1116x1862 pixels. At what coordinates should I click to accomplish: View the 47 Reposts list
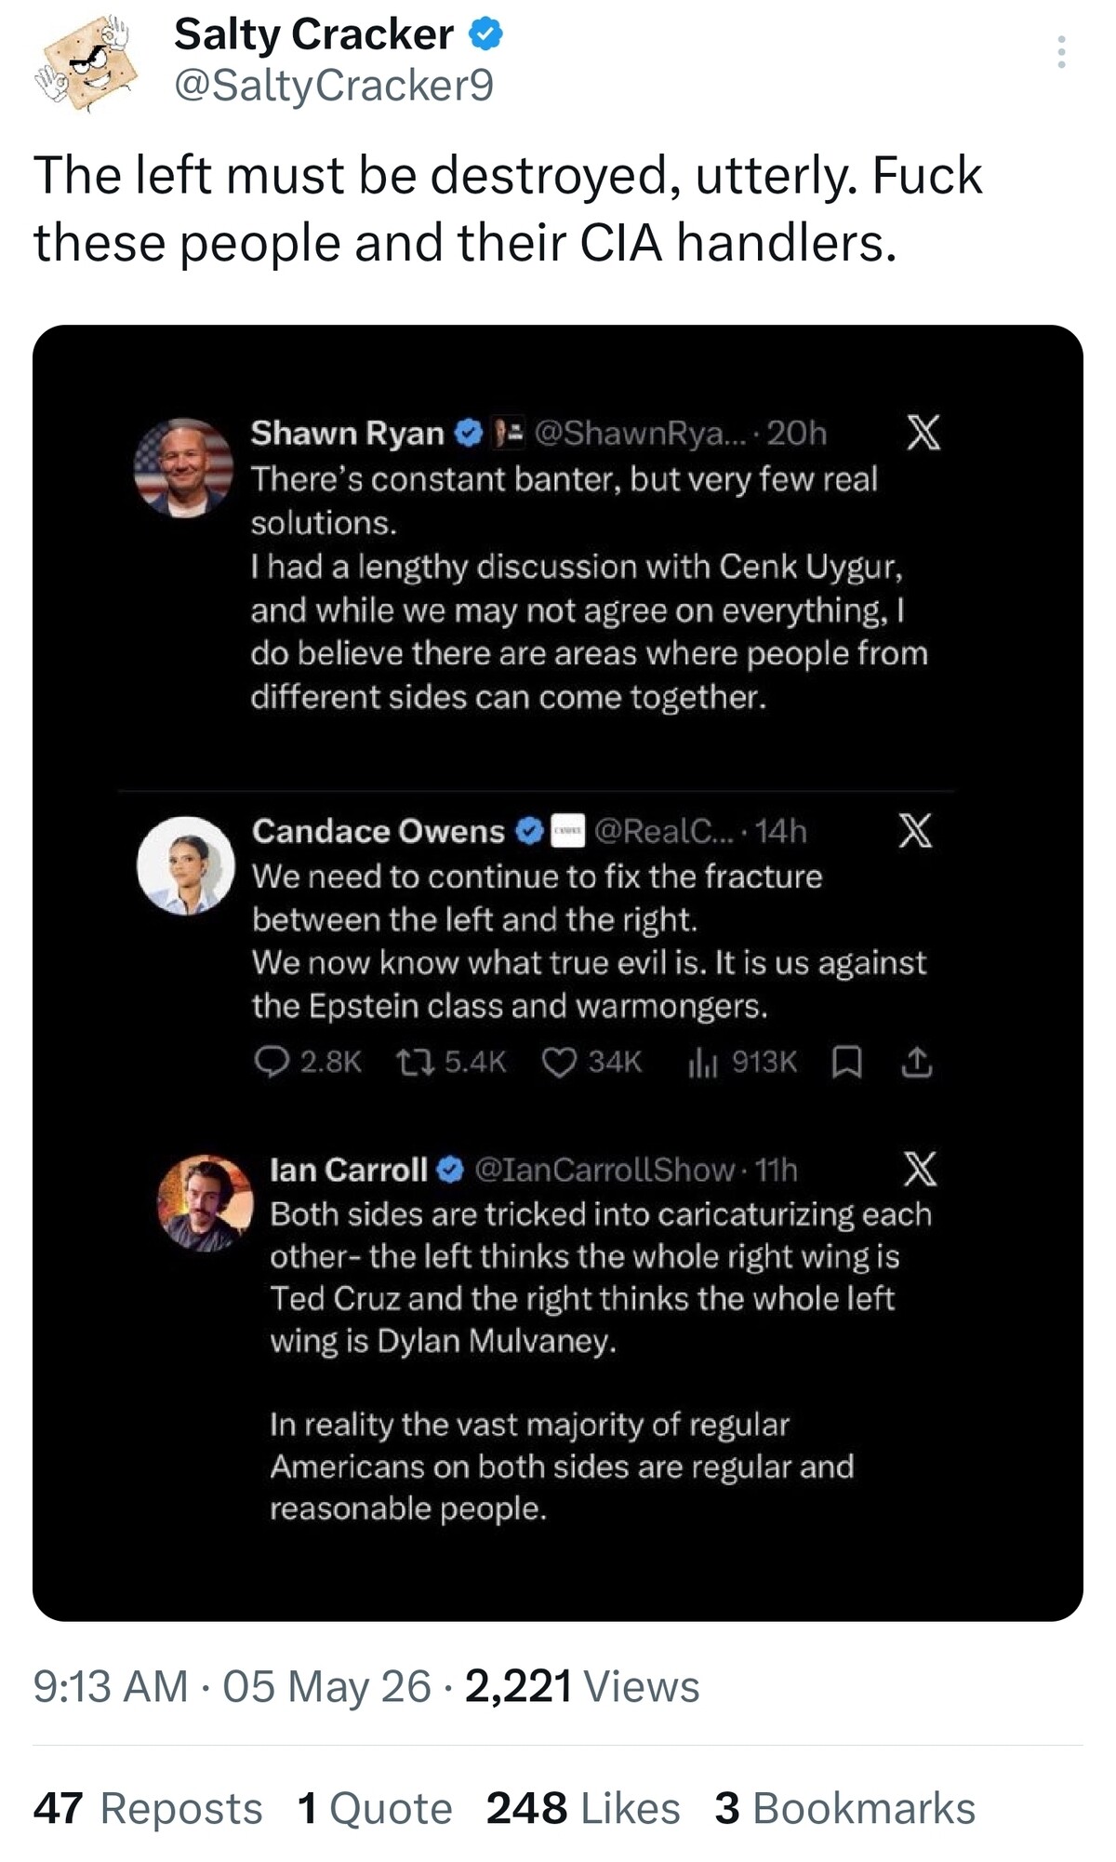(148, 1808)
